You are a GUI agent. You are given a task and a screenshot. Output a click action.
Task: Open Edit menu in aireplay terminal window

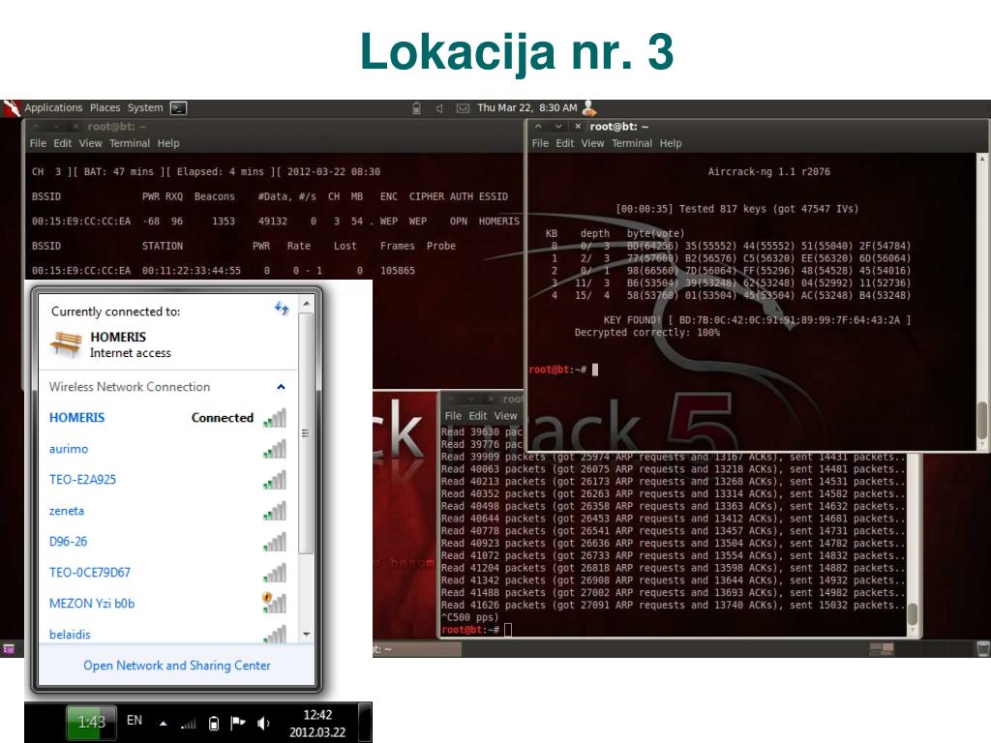click(478, 416)
